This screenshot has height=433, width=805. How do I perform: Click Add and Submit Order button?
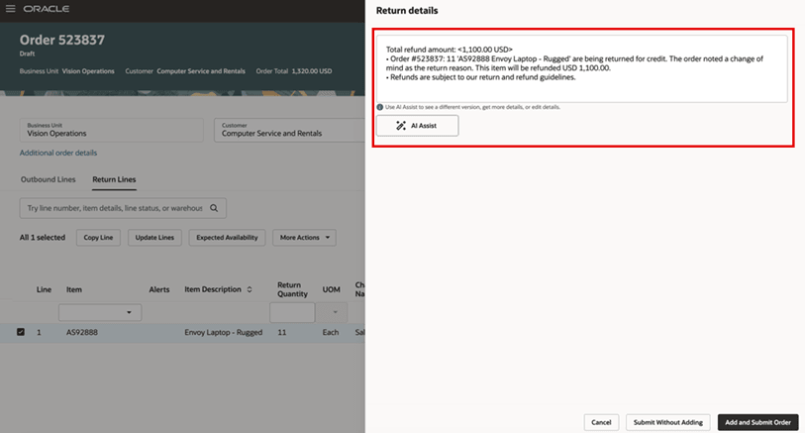tap(757, 422)
